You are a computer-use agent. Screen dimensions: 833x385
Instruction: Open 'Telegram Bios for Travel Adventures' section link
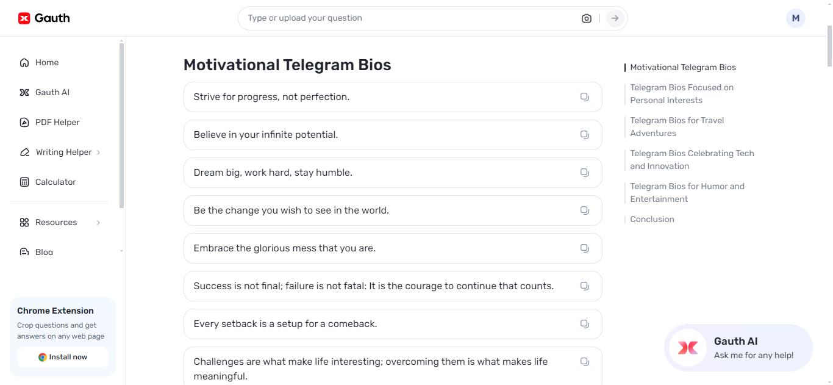tap(677, 126)
